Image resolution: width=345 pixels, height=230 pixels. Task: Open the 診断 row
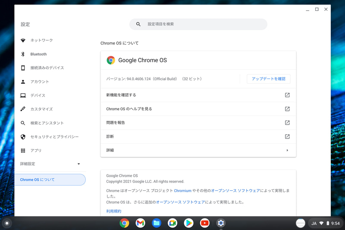pyautogui.click(x=198, y=137)
